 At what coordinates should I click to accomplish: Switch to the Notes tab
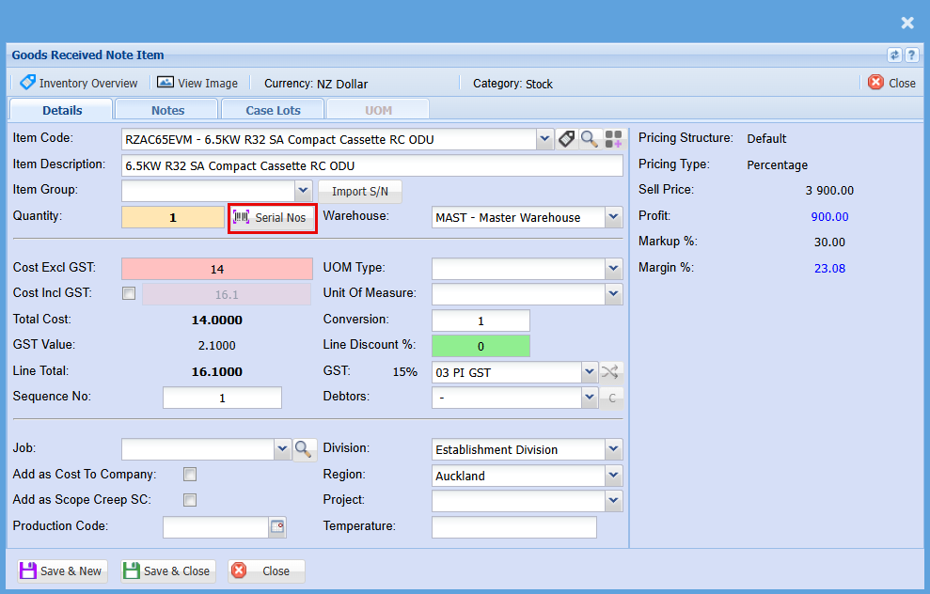point(167,110)
